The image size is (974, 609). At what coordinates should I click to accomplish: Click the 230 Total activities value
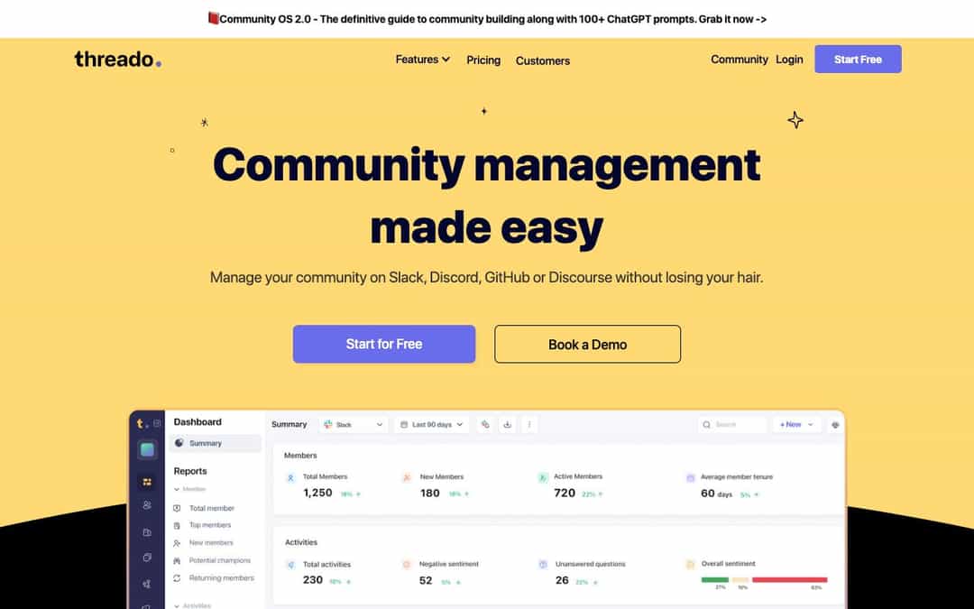312,580
